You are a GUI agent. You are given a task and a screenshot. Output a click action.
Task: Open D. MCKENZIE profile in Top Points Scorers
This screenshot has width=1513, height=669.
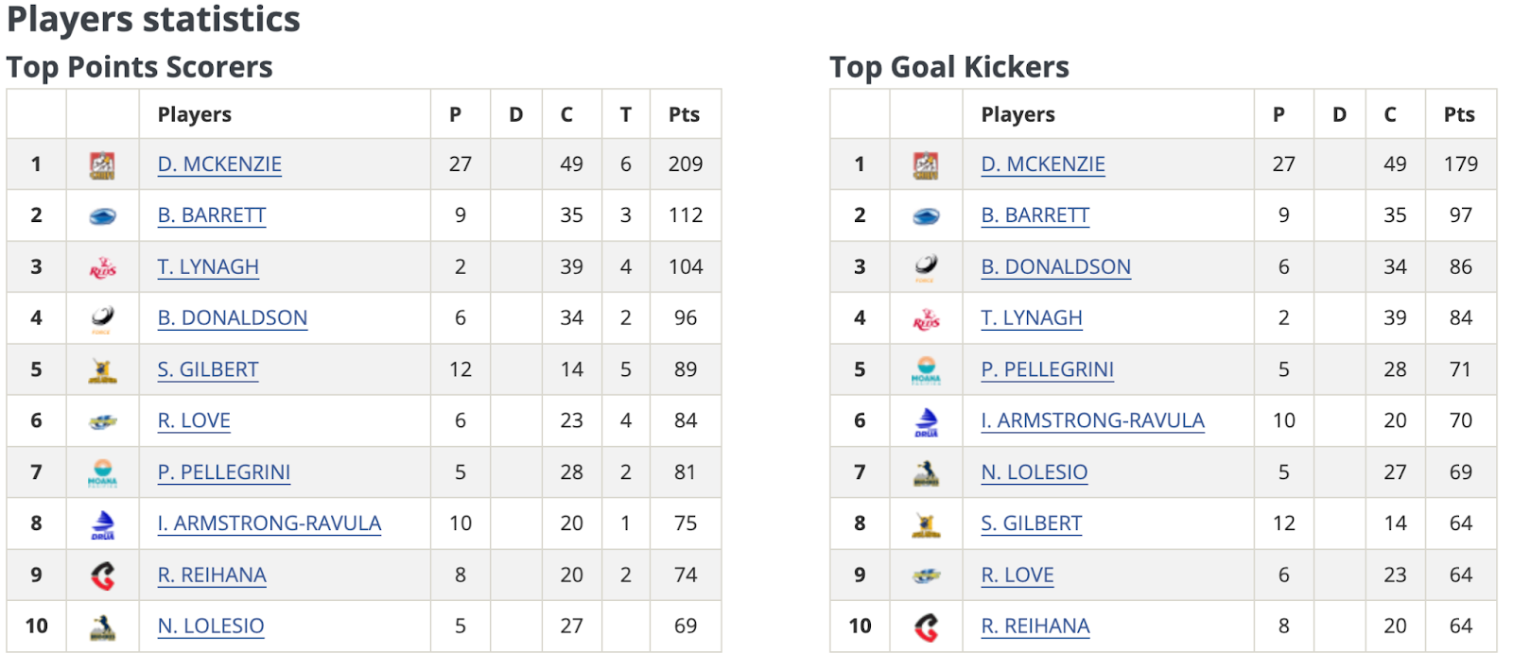pyautogui.click(x=219, y=164)
